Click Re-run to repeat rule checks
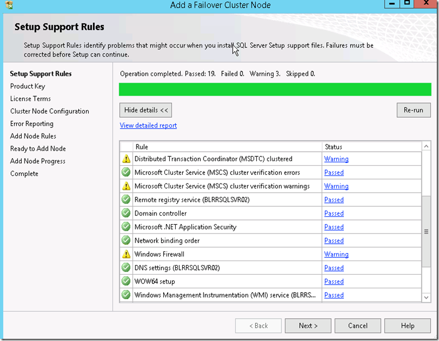The image size is (439, 341). pyautogui.click(x=413, y=110)
